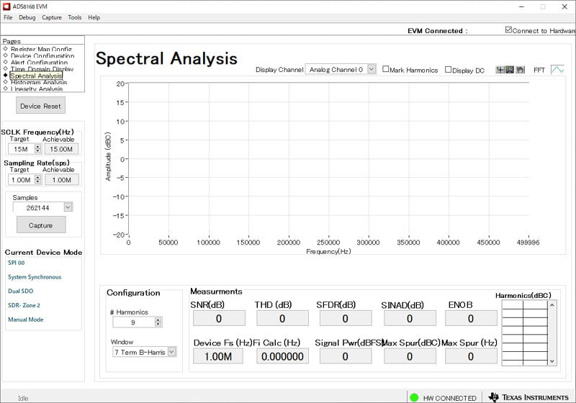Select the Linearity Analysis page diamond
Viewport: 576px width, 403px height.
pyautogui.click(x=6, y=89)
